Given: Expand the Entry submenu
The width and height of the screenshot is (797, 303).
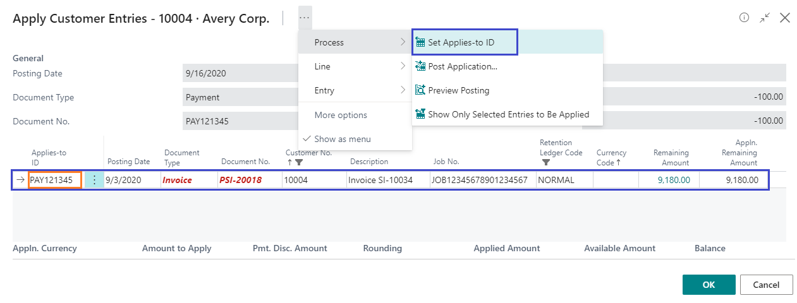Looking at the screenshot, I should click(x=355, y=90).
